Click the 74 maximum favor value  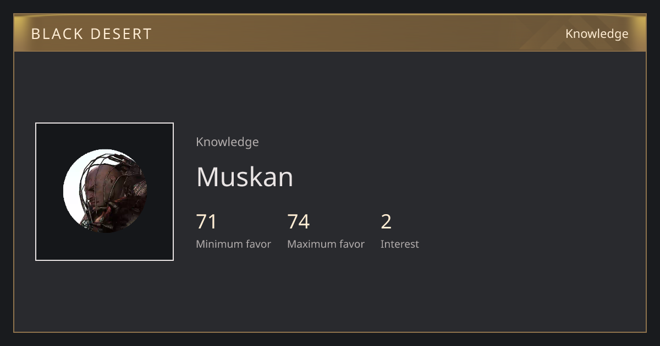coord(299,222)
